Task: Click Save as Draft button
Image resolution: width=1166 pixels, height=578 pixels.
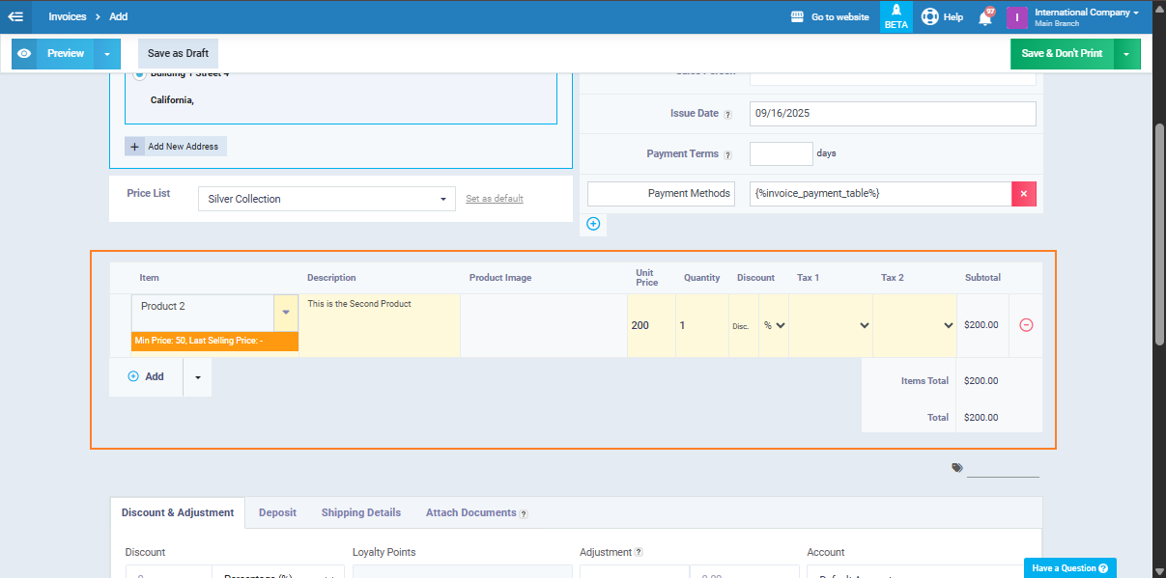Action: tap(178, 54)
